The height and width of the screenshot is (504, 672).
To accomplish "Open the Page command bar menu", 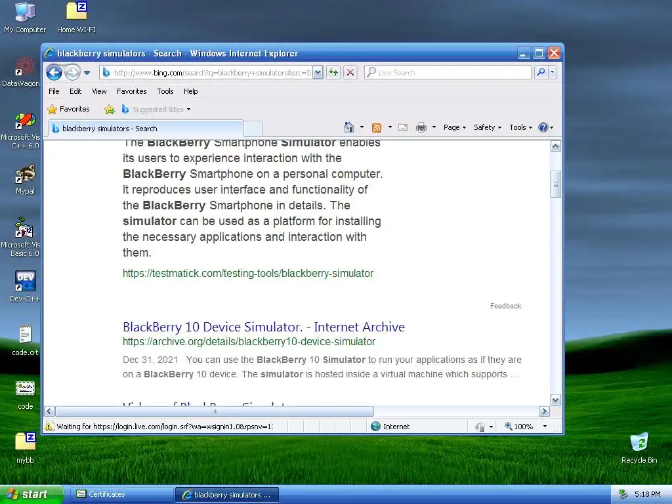I will (455, 127).
